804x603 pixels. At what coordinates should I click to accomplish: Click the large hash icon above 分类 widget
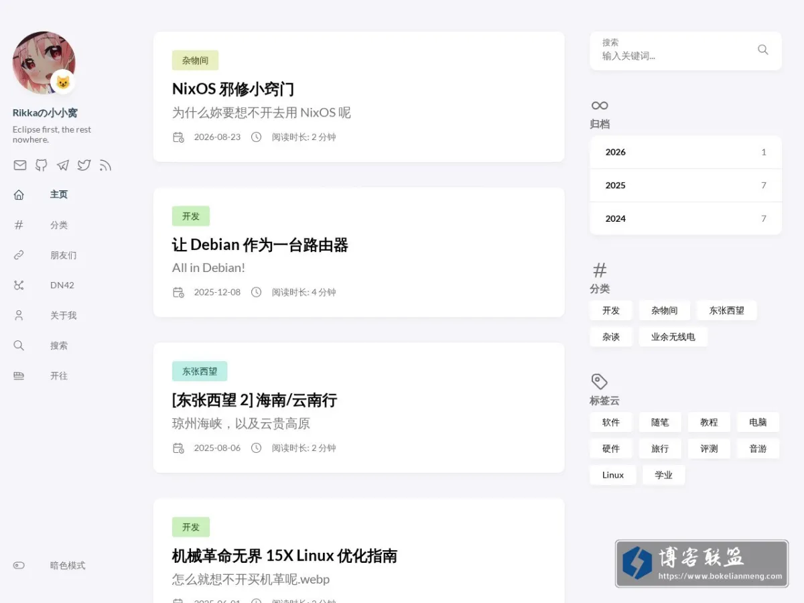click(600, 270)
